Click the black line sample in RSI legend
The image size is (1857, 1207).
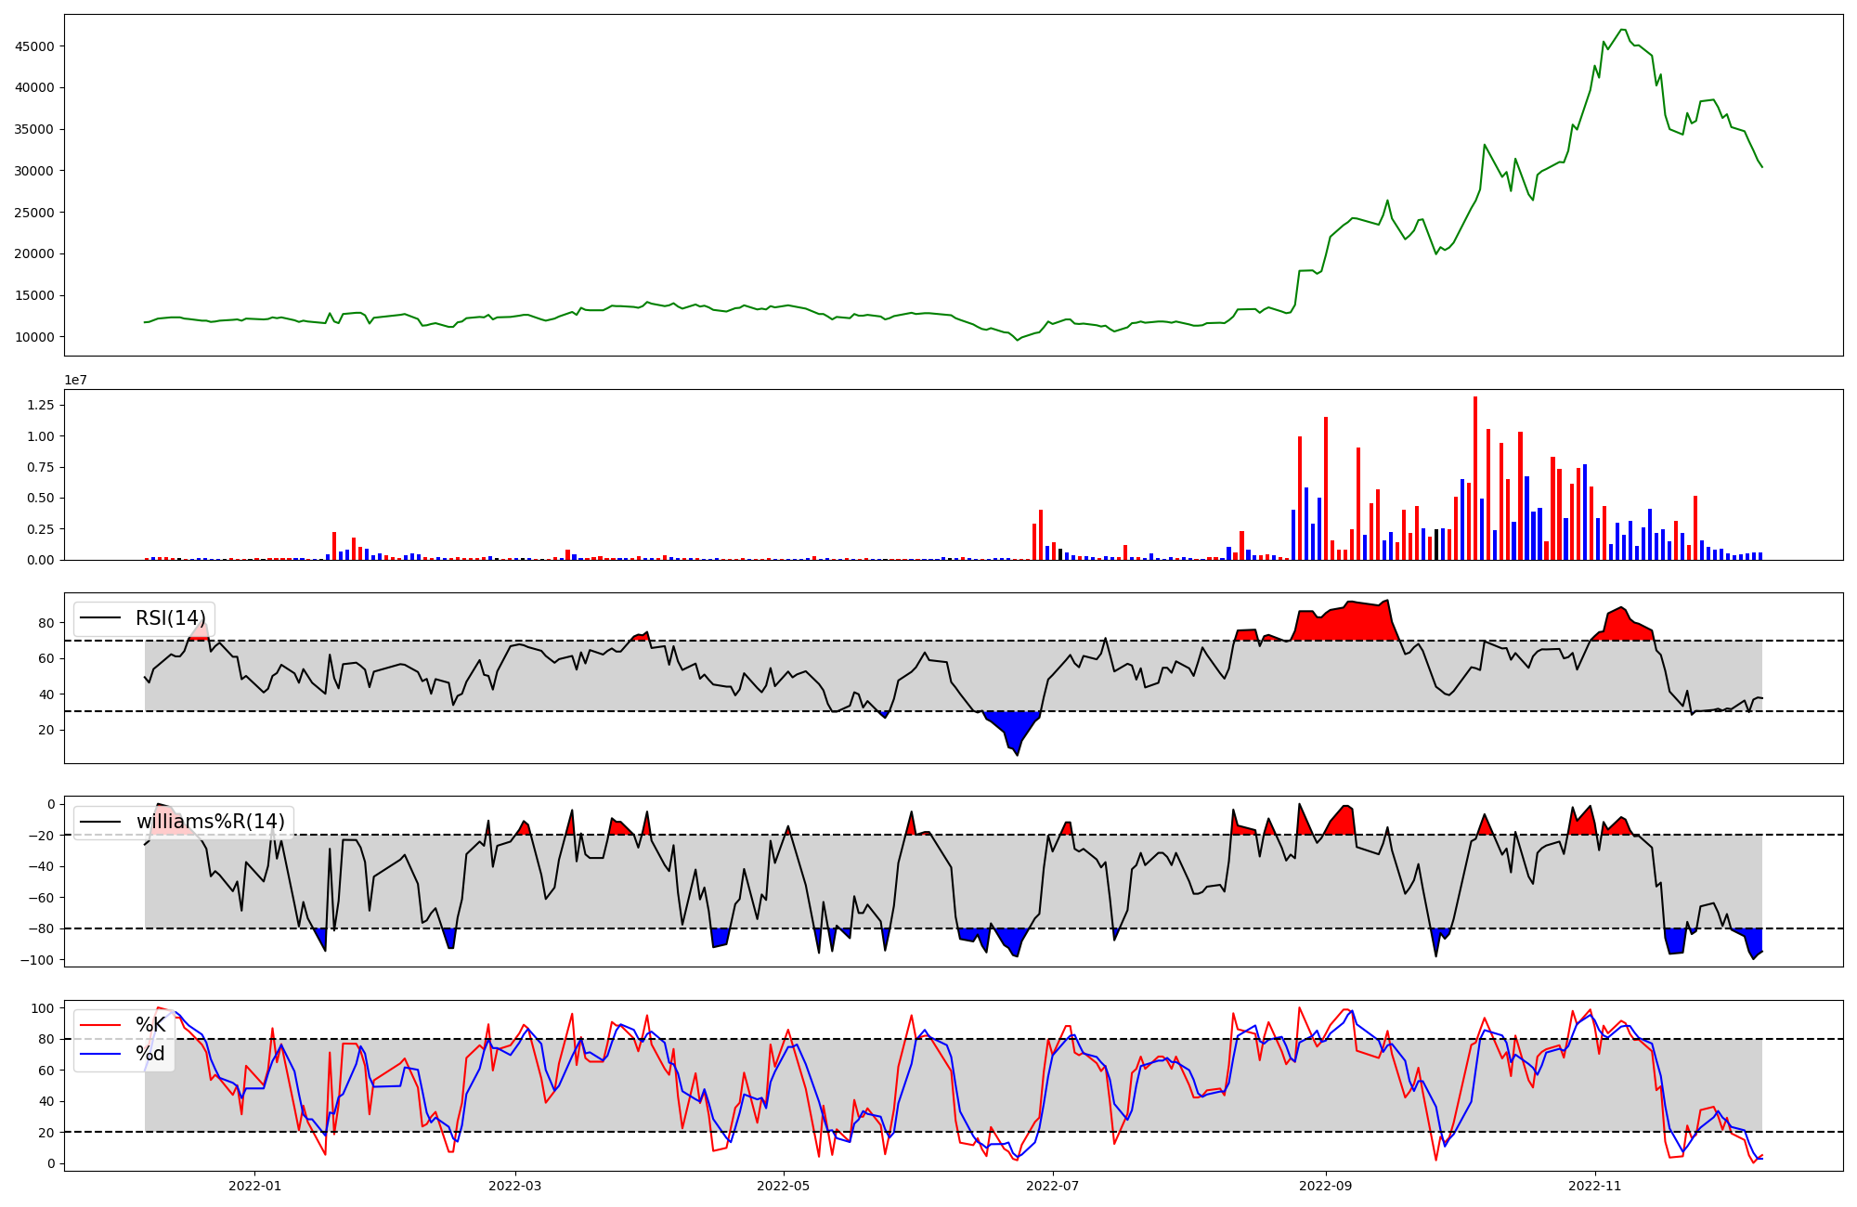click(x=100, y=618)
